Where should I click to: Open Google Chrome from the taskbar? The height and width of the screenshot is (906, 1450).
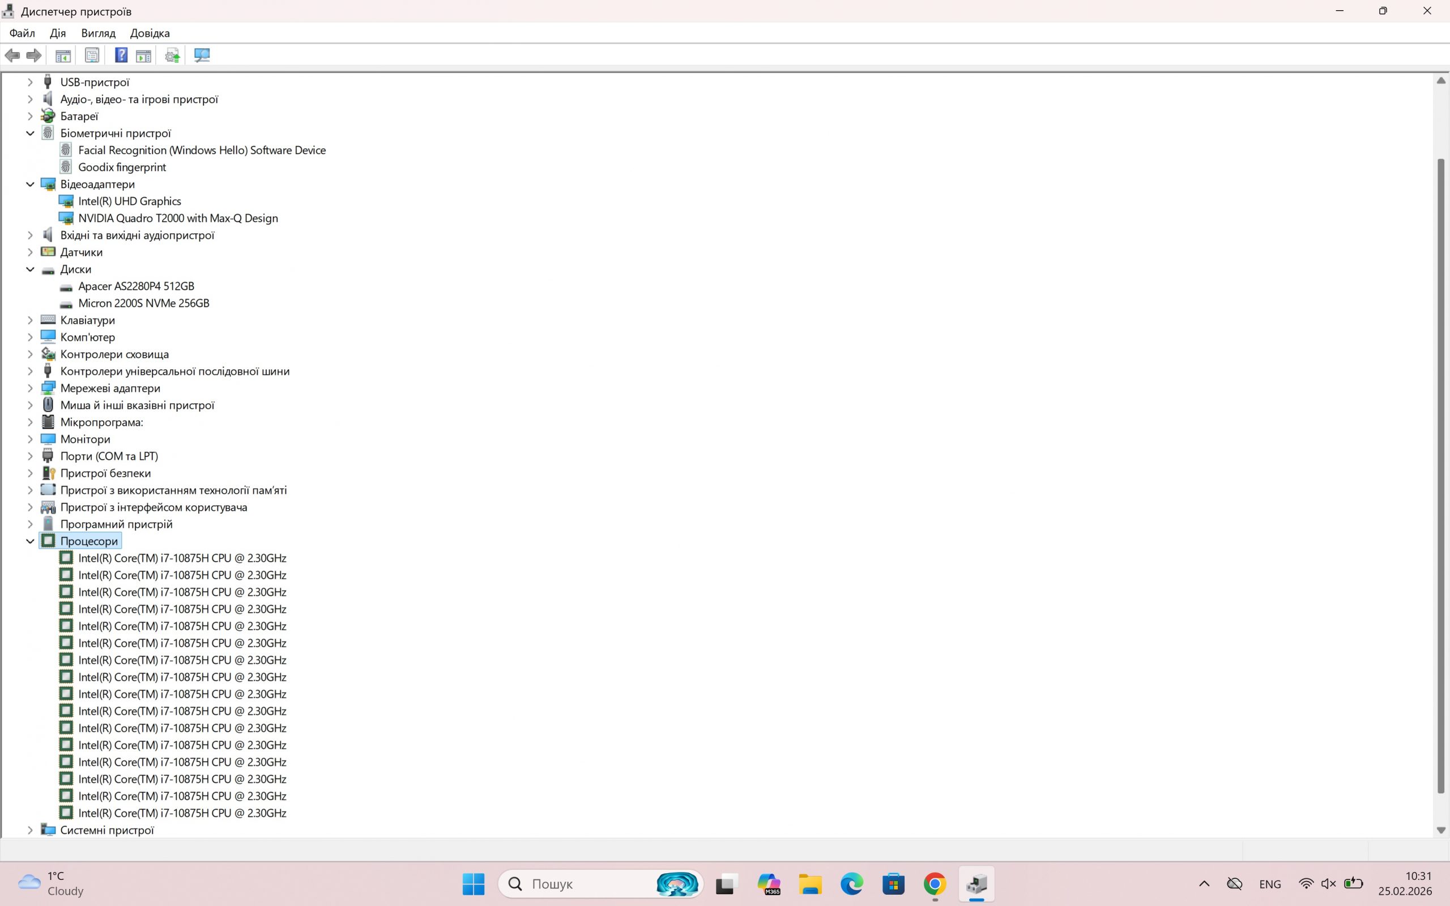[x=935, y=884]
